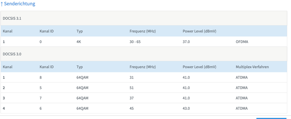
Task: Click the 4K type value
Action: click(x=79, y=42)
